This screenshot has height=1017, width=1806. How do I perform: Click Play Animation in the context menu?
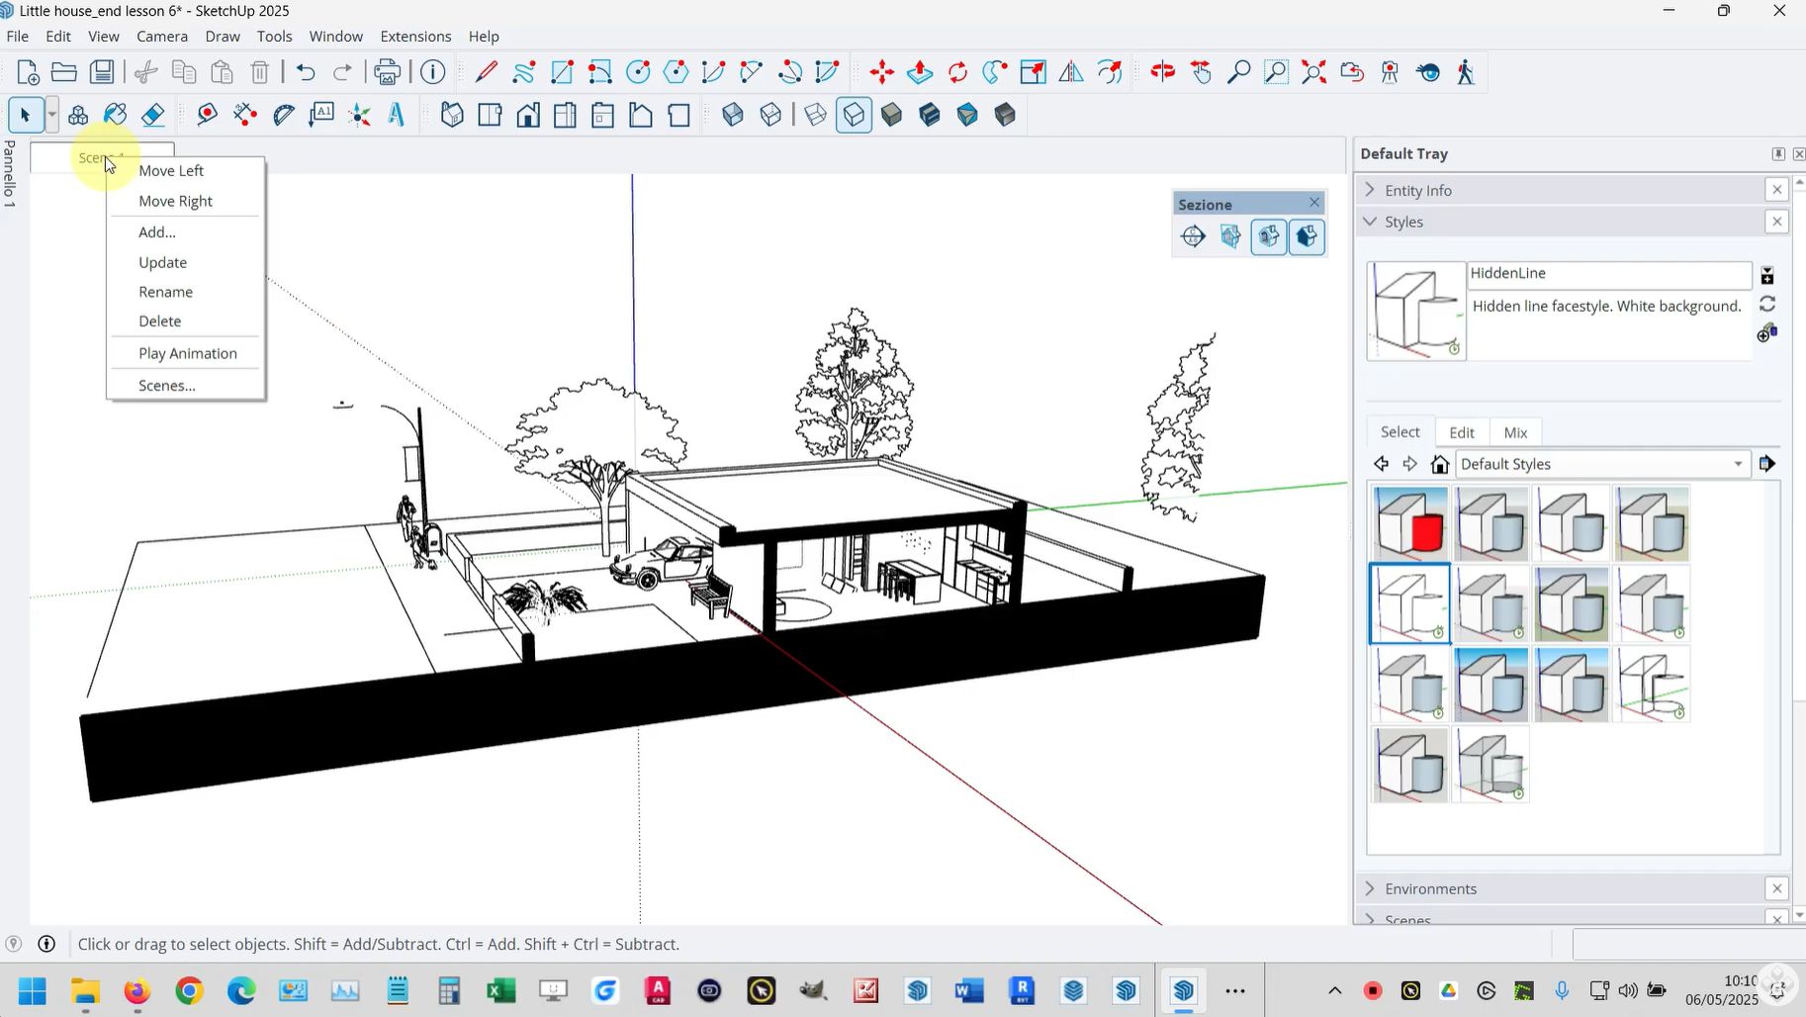click(x=187, y=353)
